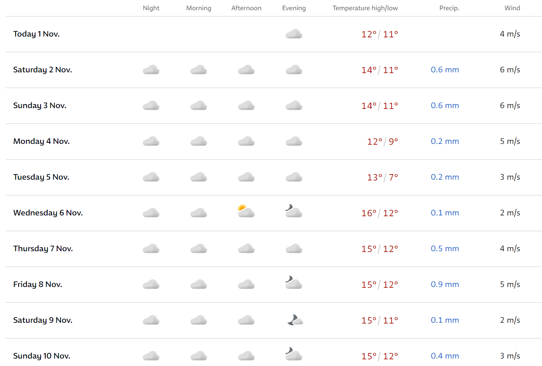Click Thursday 7 Nov. evening cloud icon
Viewport: 542px width, 366px height.
294,249
